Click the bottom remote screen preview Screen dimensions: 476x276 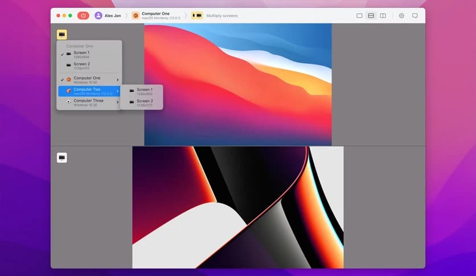click(x=237, y=207)
